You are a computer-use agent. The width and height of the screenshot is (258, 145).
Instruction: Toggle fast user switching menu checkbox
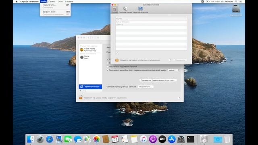(108, 70)
